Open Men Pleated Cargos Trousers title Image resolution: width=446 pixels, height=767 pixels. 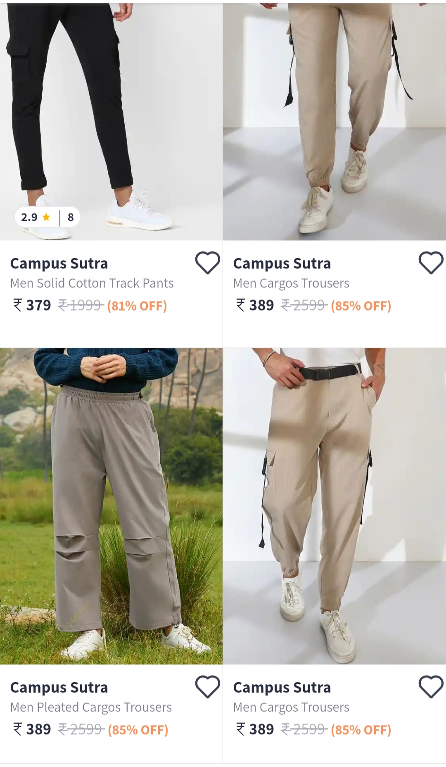coord(91,707)
